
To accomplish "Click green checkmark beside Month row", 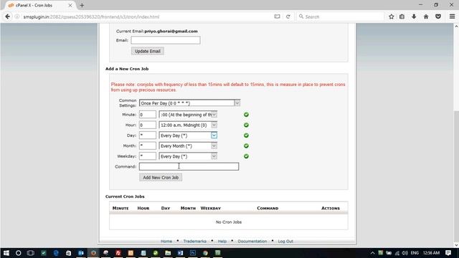I will 246,146.
